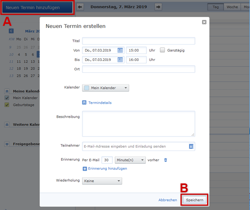
Task: Click the Erinnerung hinzufügen link
Action: [x=107, y=169]
